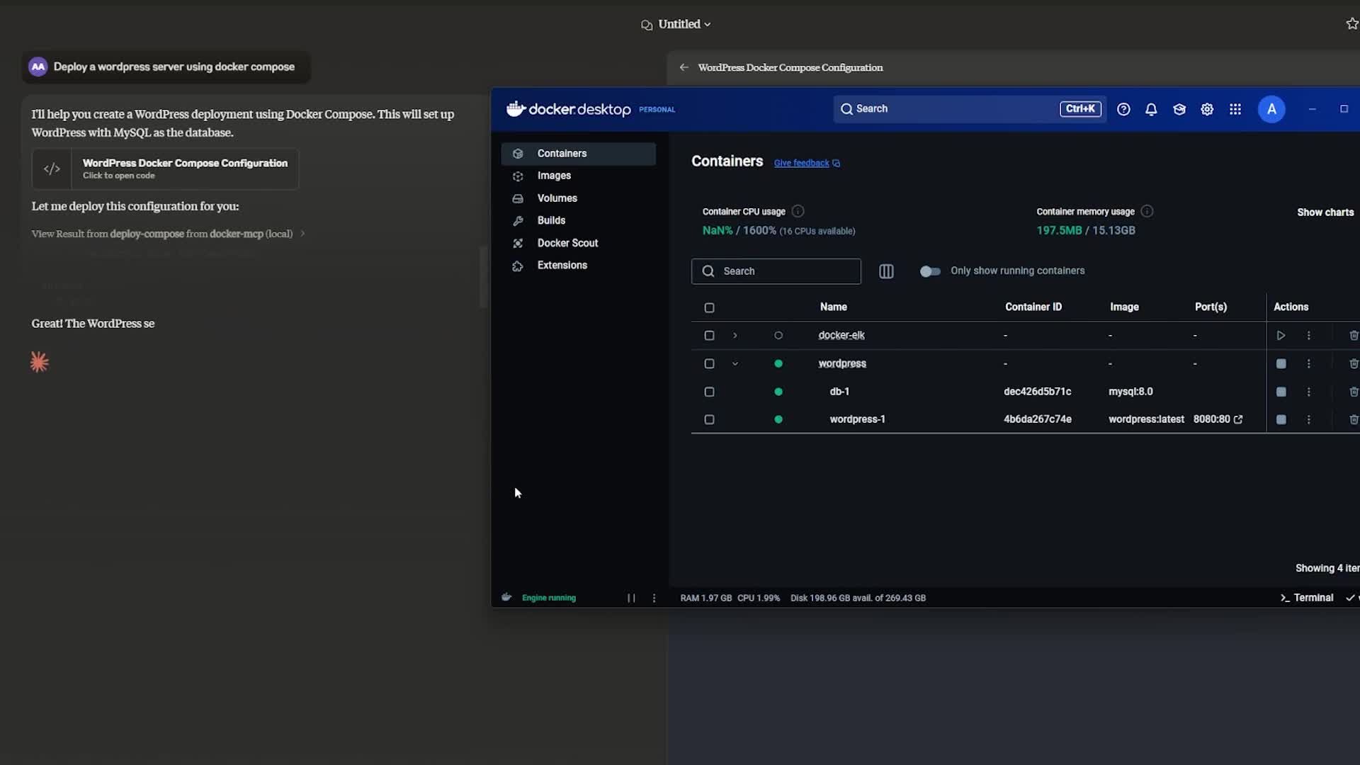Sort by the Name column header
Screen dimensions: 1360x765
tap(833, 307)
